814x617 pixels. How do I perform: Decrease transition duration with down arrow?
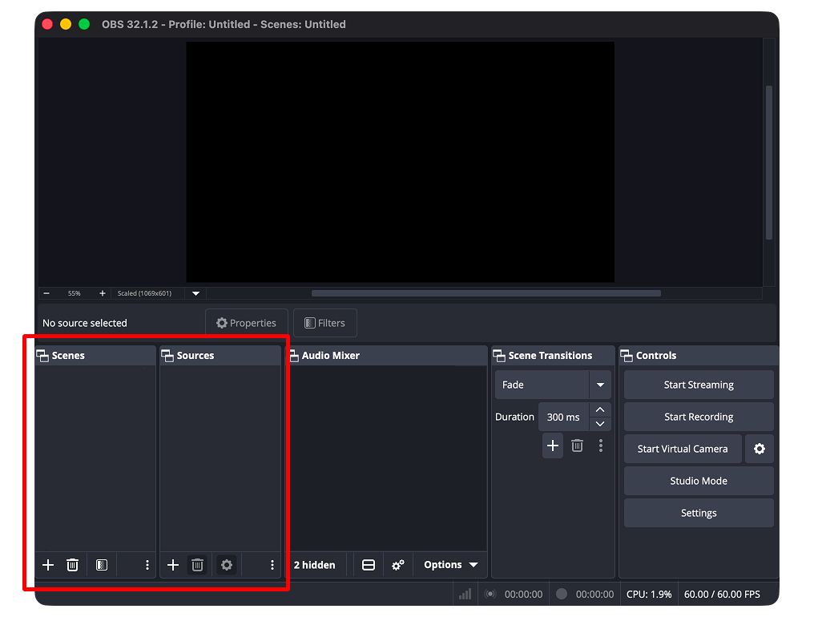pyautogui.click(x=600, y=424)
